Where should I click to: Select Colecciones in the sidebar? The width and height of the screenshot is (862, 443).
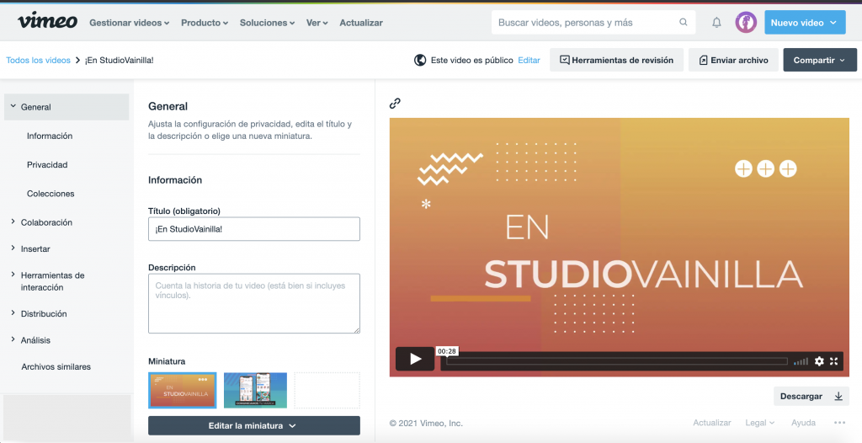click(51, 194)
